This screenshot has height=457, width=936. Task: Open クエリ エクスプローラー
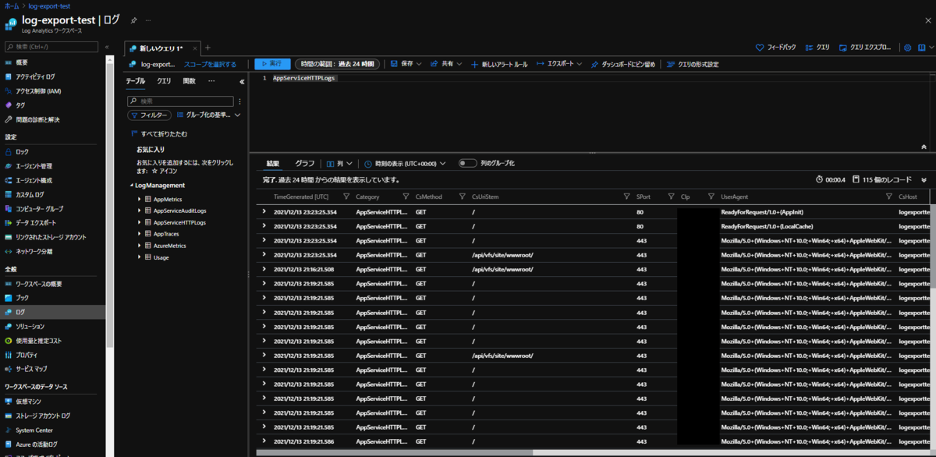(x=865, y=48)
